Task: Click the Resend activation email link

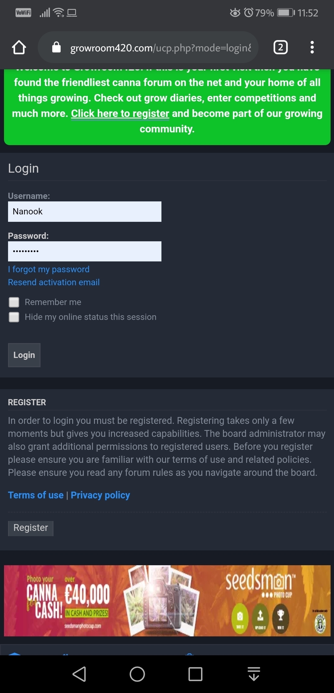Action: coord(54,282)
